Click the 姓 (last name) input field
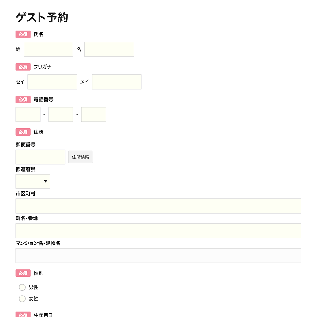The height and width of the screenshot is (317, 315). [49, 50]
